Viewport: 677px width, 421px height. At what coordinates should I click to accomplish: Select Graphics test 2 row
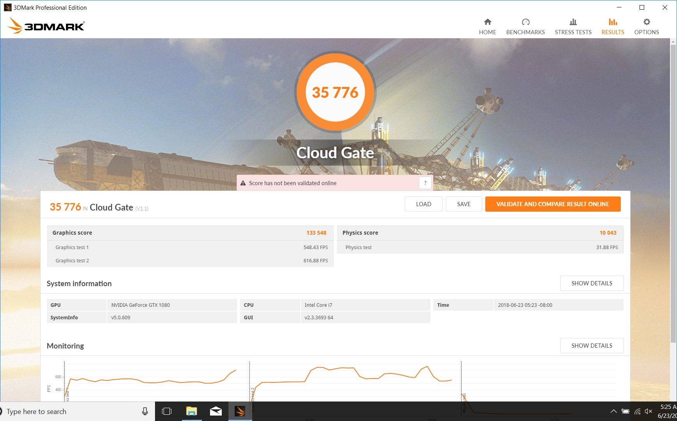coord(190,261)
